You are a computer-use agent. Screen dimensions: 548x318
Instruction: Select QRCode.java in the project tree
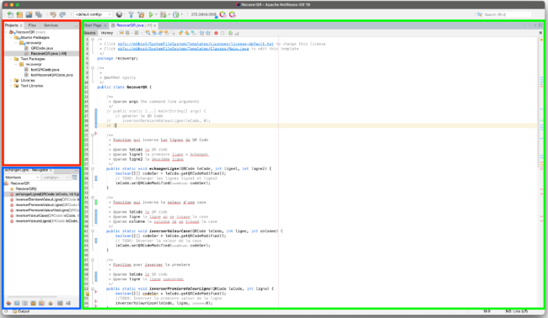(42, 48)
